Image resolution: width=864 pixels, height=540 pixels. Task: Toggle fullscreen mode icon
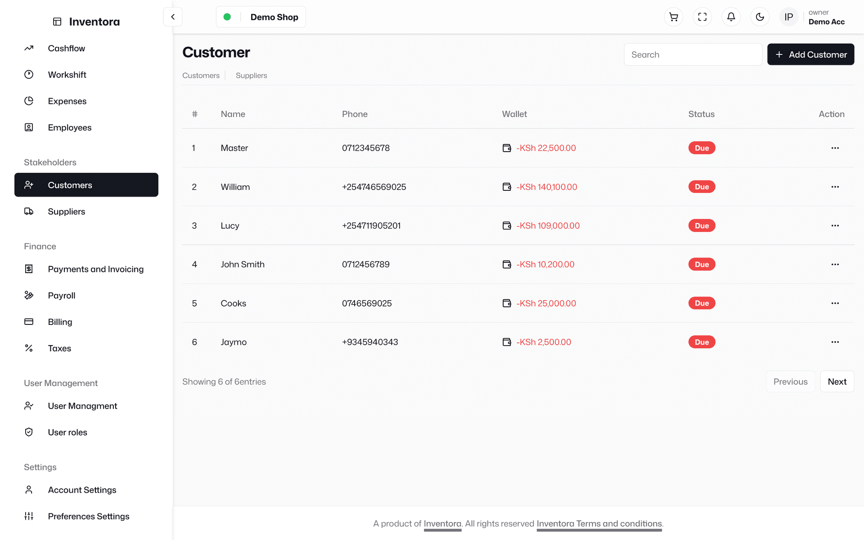[x=702, y=17]
